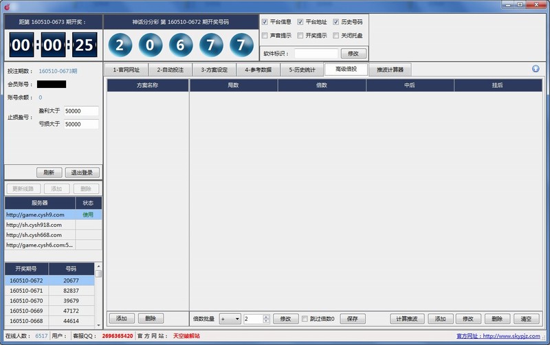Toggle the 关闭托盘 checkbox

(x=336, y=36)
